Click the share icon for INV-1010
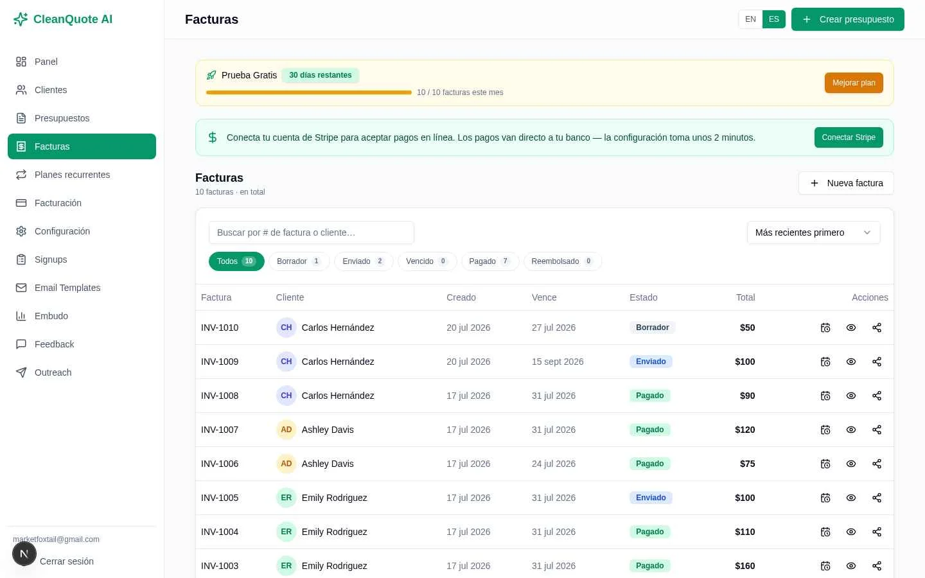925x578 pixels. tap(877, 328)
